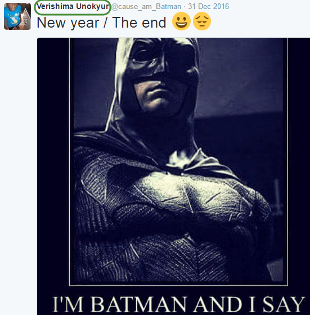Click the grinning face emoji
310x315 pixels.
[181, 21]
